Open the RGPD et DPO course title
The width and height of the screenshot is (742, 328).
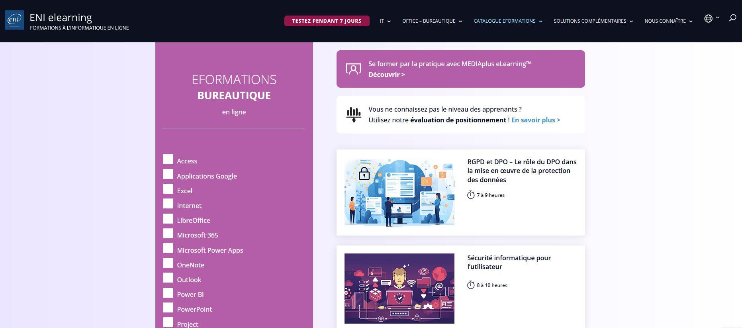[x=522, y=171]
